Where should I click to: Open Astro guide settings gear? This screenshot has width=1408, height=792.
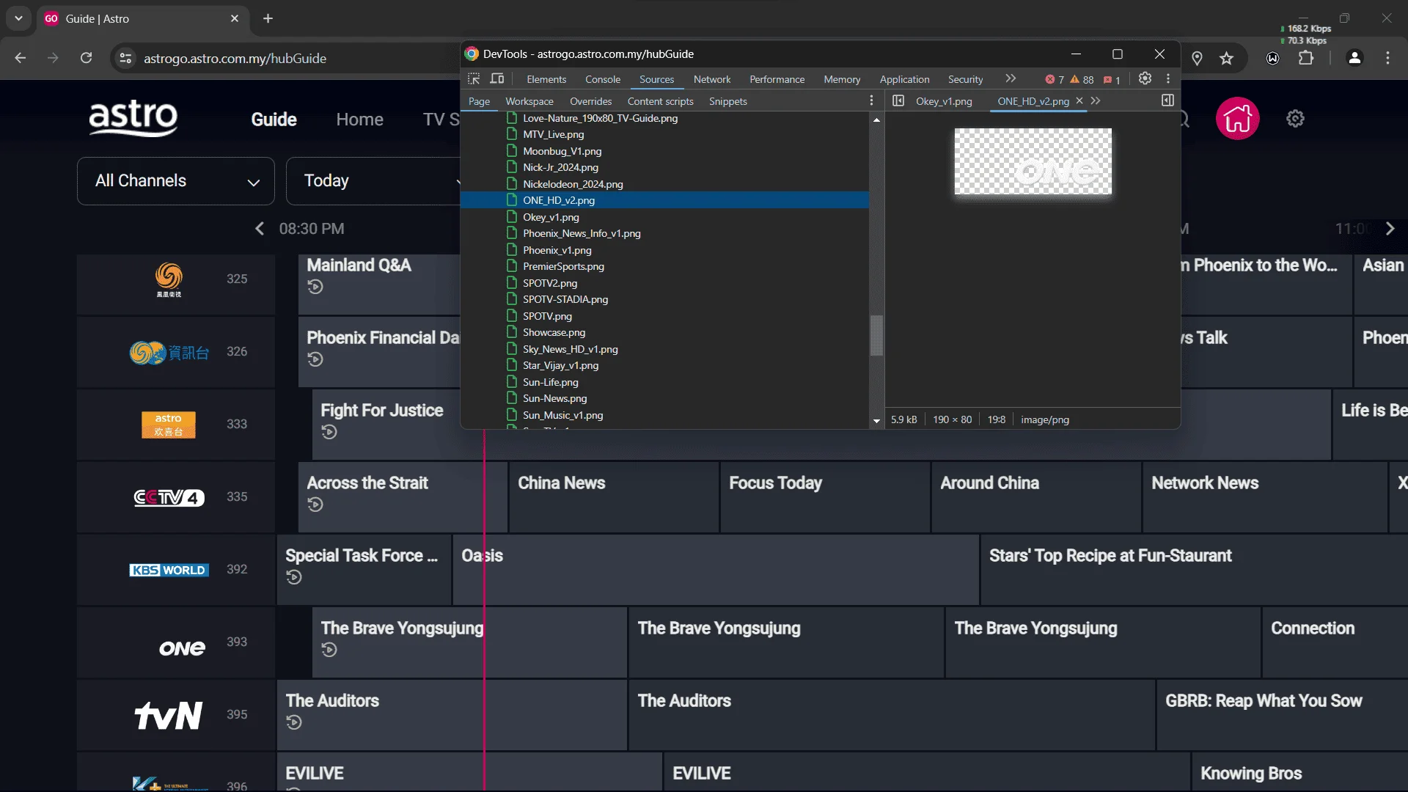(x=1295, y=118)
